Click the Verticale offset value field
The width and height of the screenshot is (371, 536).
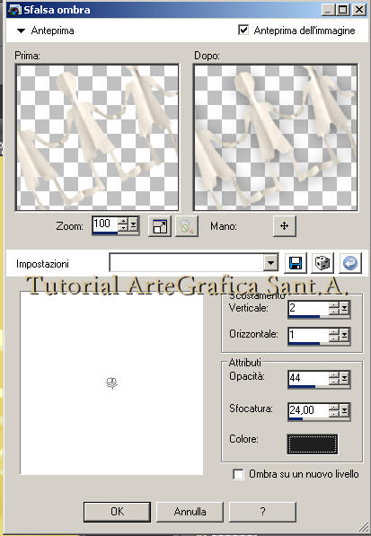308,308
